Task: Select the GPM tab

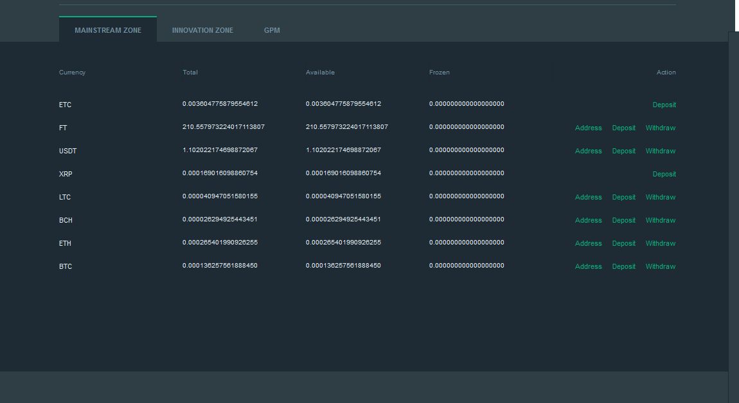Action: click(x=272, y=30)
